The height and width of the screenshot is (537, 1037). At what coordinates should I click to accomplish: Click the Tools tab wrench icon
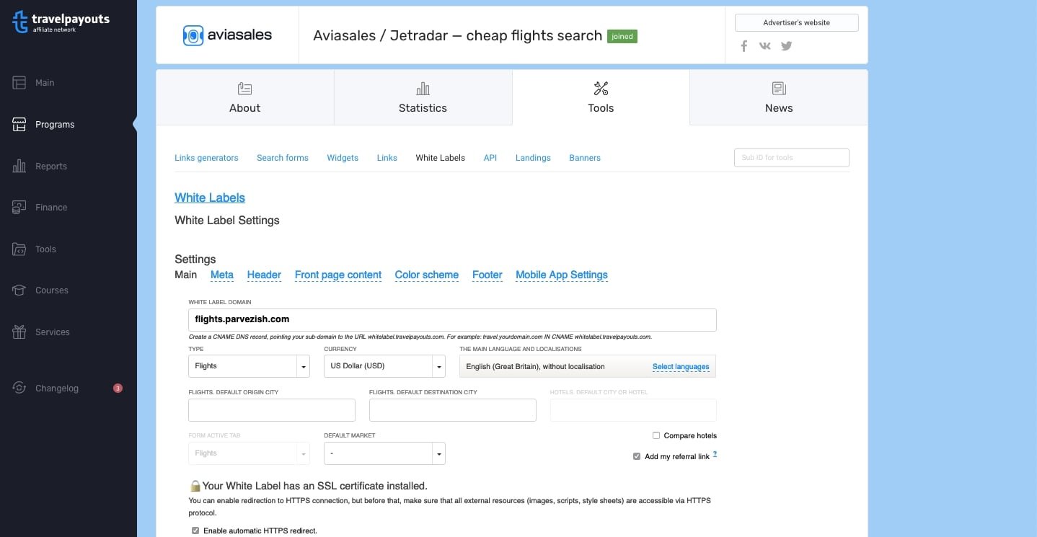pos(601,89)
